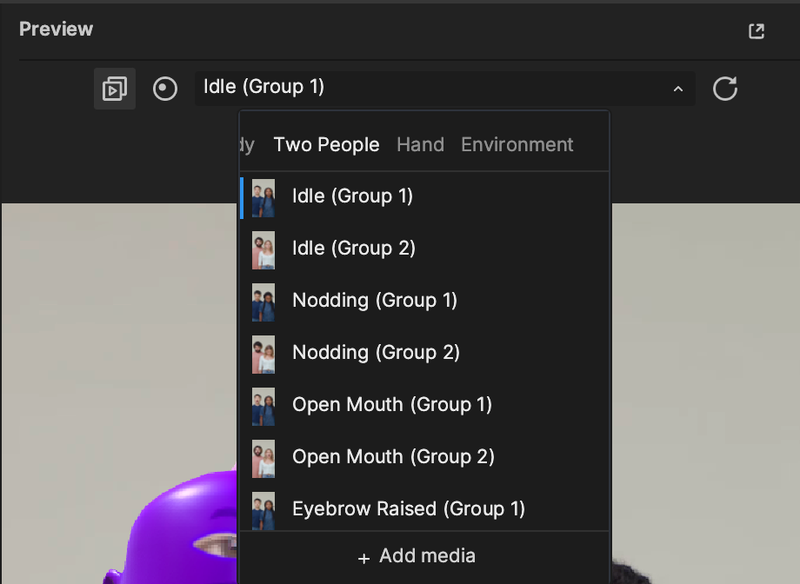Toggle the record circle icon
800x584 pixels.
point(165,89)
